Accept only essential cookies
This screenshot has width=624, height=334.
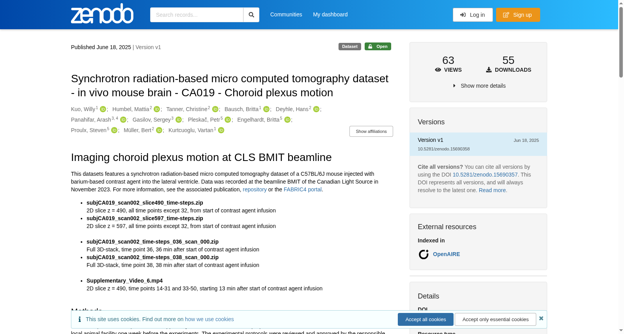coord(495,320)
